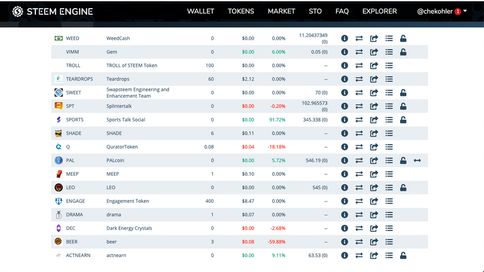Click the $8.47 value for ENGAGE
The image size is (484, 272).
[248, 201]
